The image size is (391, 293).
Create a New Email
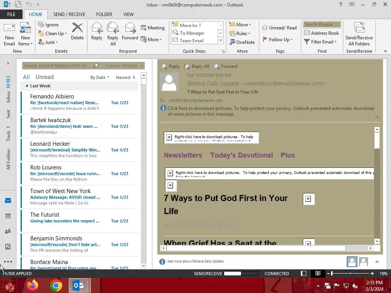point(9,34)
